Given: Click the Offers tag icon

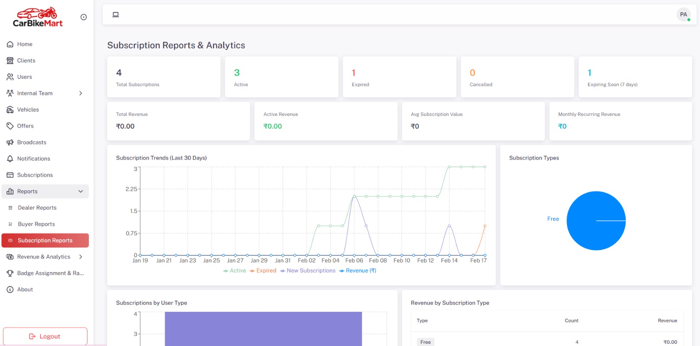Looking at the screenshot, I should click(10, 126).
